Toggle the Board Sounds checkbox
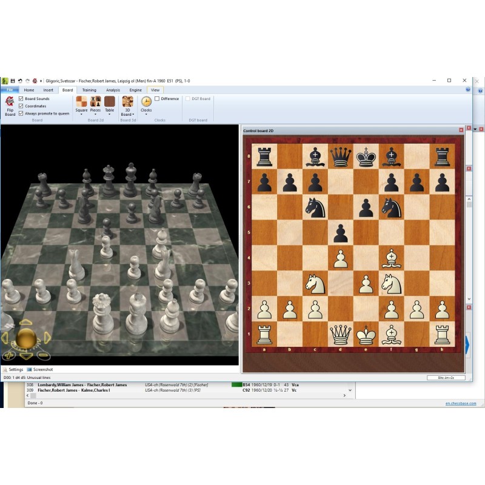The image size is (485, 485). (21, 99)
